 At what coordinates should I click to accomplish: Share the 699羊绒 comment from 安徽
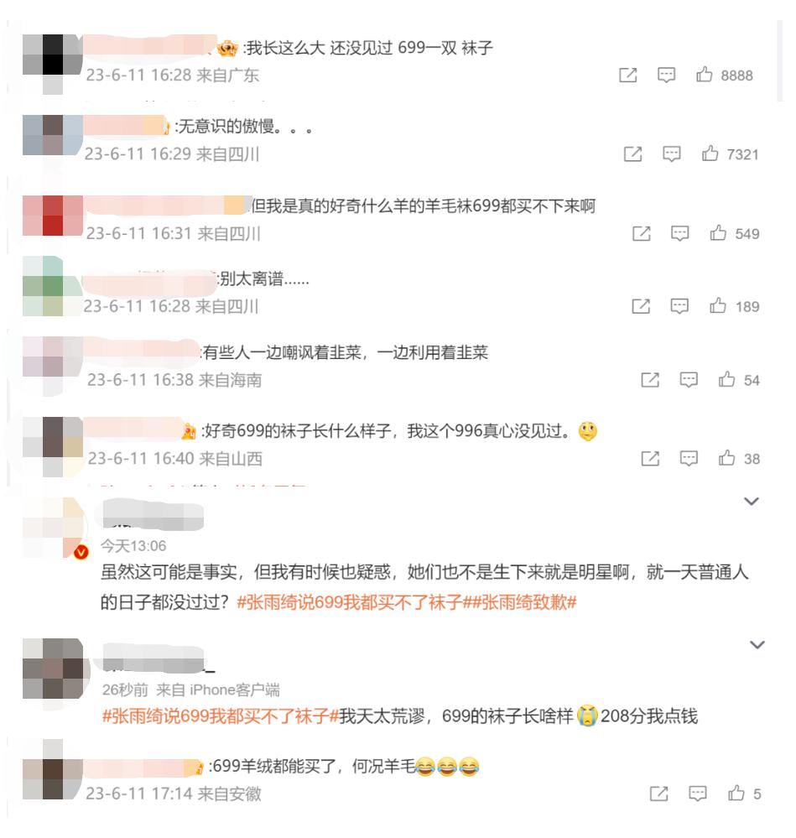click(658, 794)
